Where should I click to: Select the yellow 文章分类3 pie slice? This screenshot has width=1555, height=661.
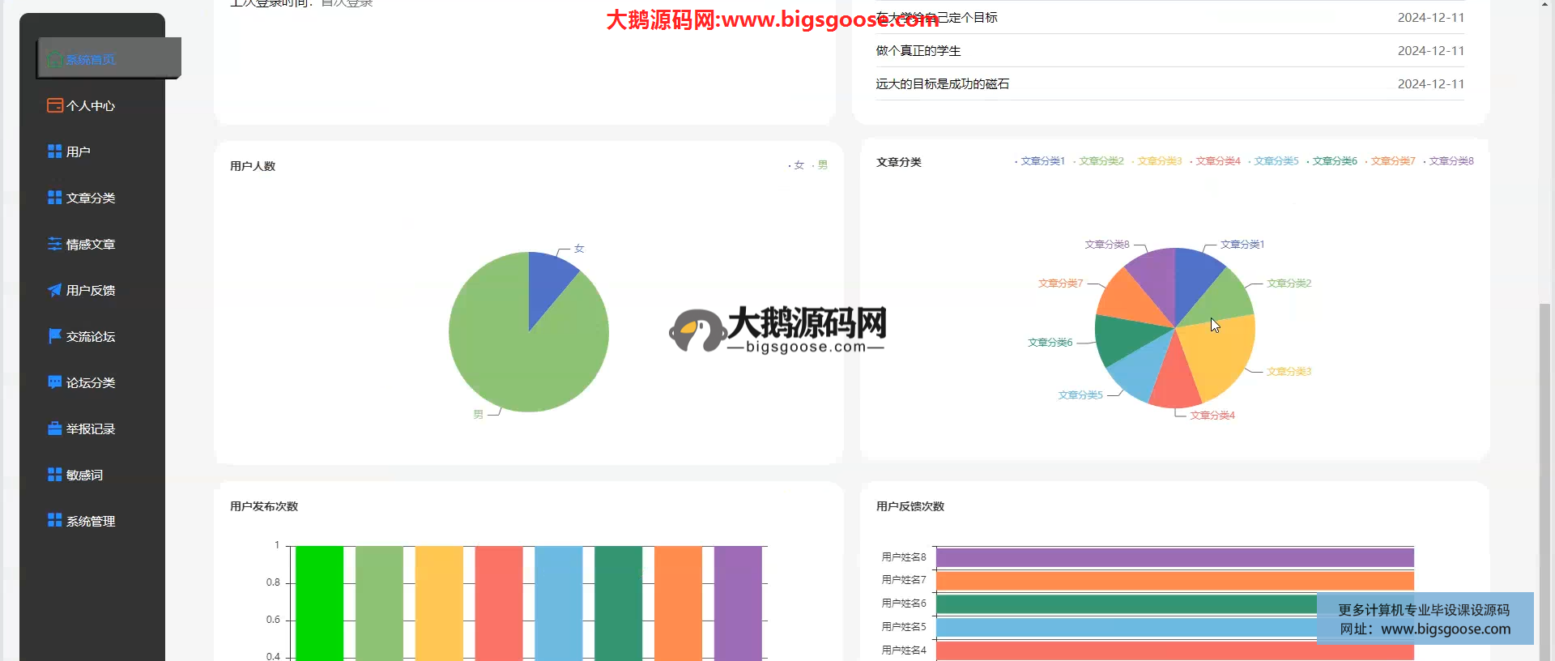[x=1219, y=356]
